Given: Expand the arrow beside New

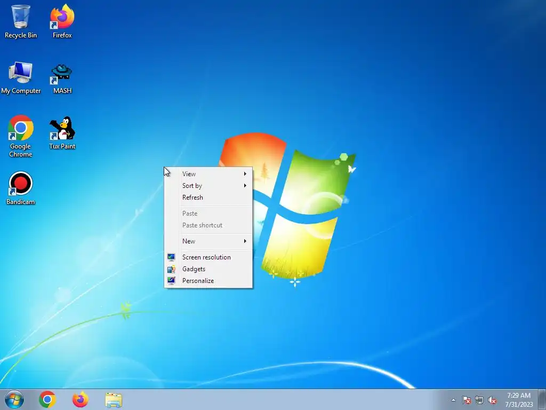Looking at the screenshot, I should [245, 241].
